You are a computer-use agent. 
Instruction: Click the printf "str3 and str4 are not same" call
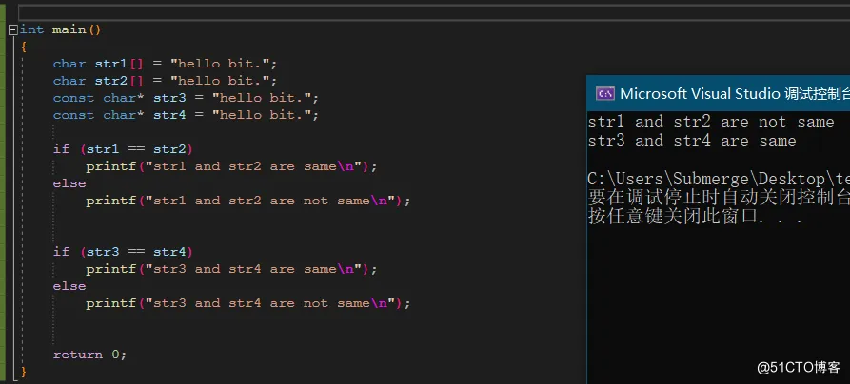pos(247,303)
